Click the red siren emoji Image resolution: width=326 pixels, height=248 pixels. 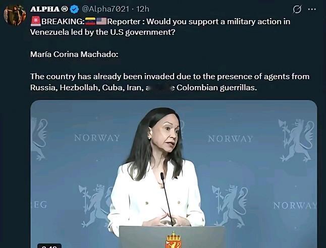click(35, 21)
